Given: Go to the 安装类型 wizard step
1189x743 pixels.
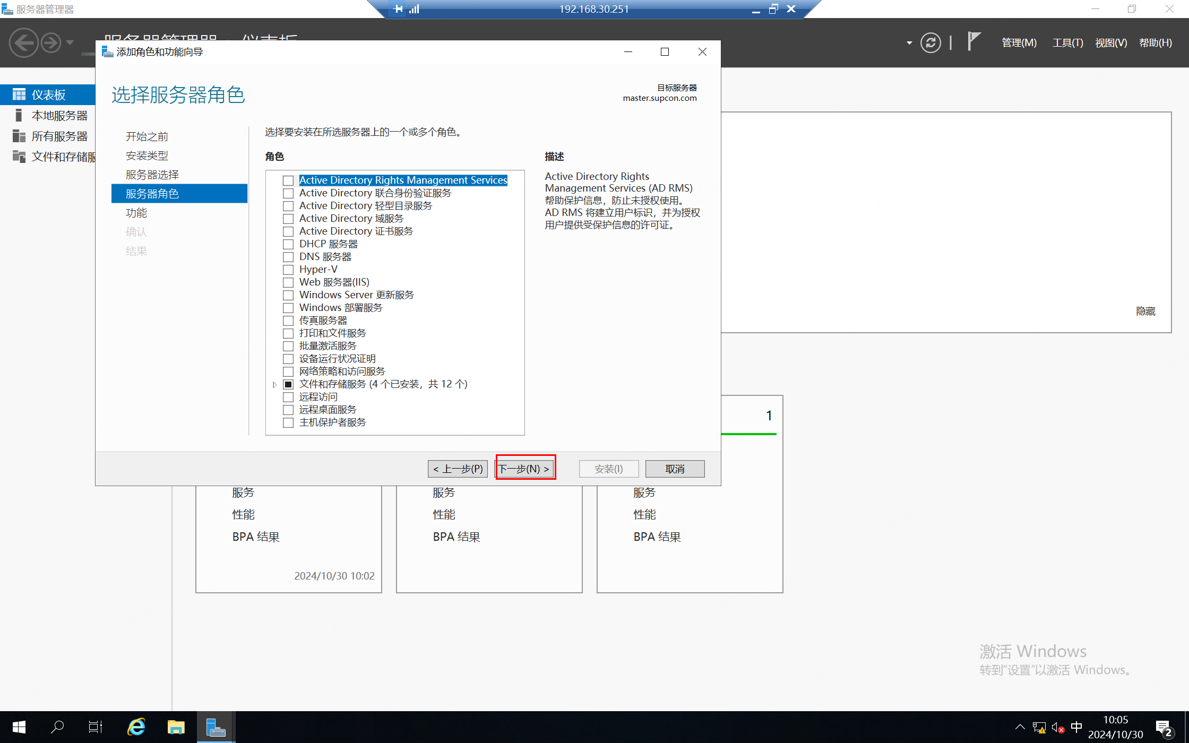Looking at the screenshot, I should pos(147,155).
